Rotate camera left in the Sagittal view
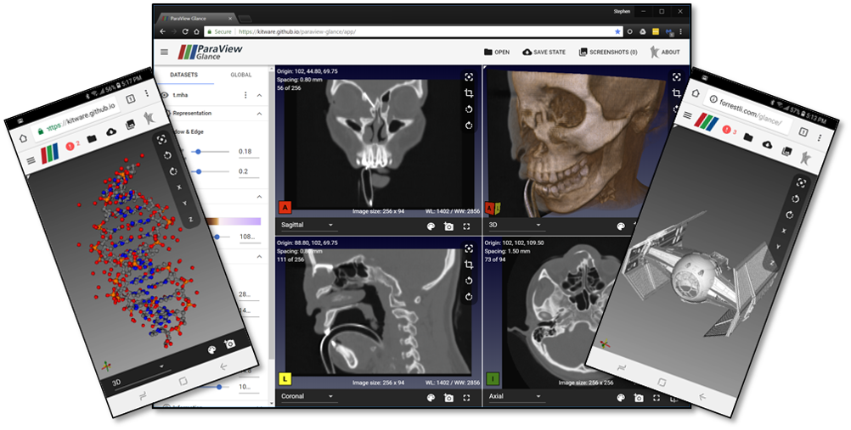Viewport: 851px width, 430px height. 469,109
